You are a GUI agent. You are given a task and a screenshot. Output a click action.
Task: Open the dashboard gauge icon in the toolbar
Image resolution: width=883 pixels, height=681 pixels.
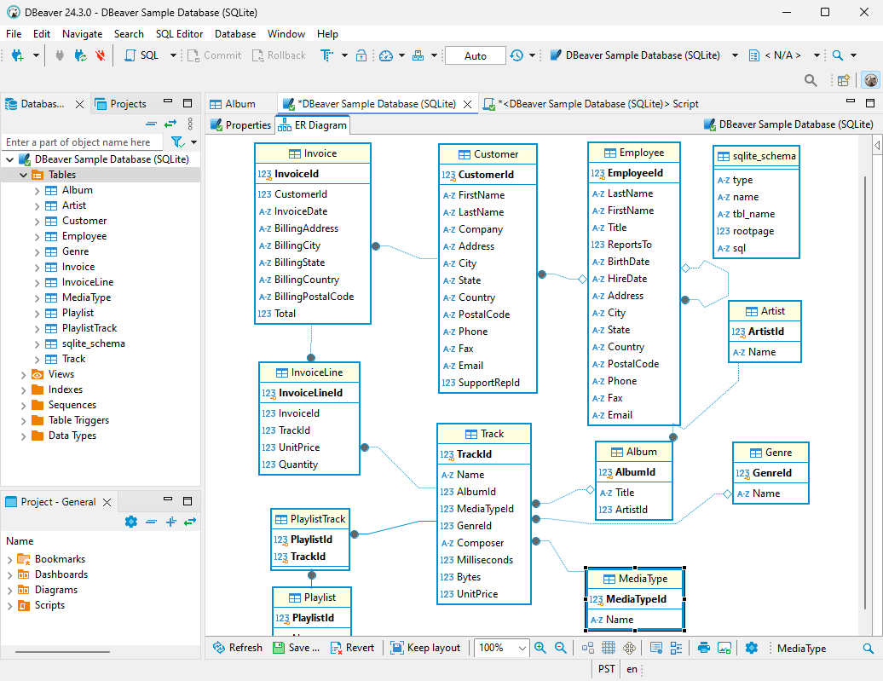tap(386, 55)
